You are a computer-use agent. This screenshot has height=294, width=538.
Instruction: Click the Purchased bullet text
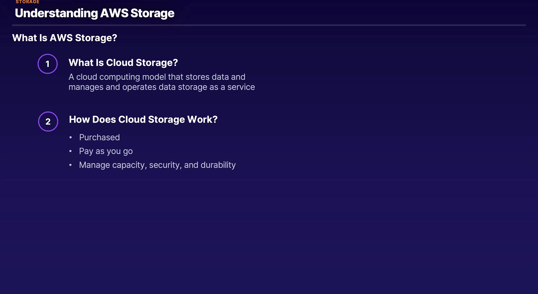pos(99,137)
